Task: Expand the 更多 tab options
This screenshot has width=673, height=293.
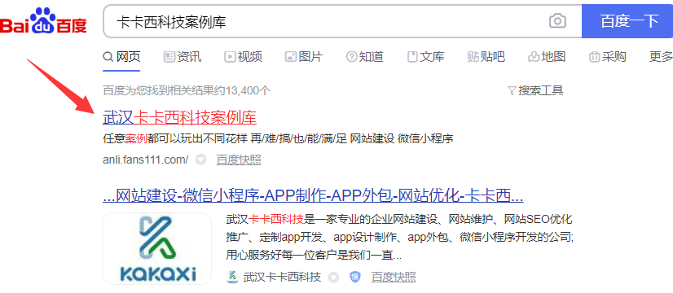Action: [x=661, y=57]
